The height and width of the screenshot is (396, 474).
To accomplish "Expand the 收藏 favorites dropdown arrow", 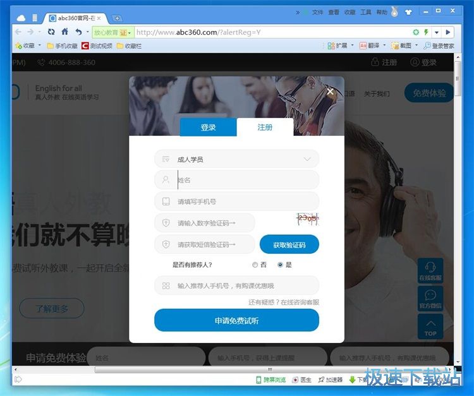I will [40, 45].
